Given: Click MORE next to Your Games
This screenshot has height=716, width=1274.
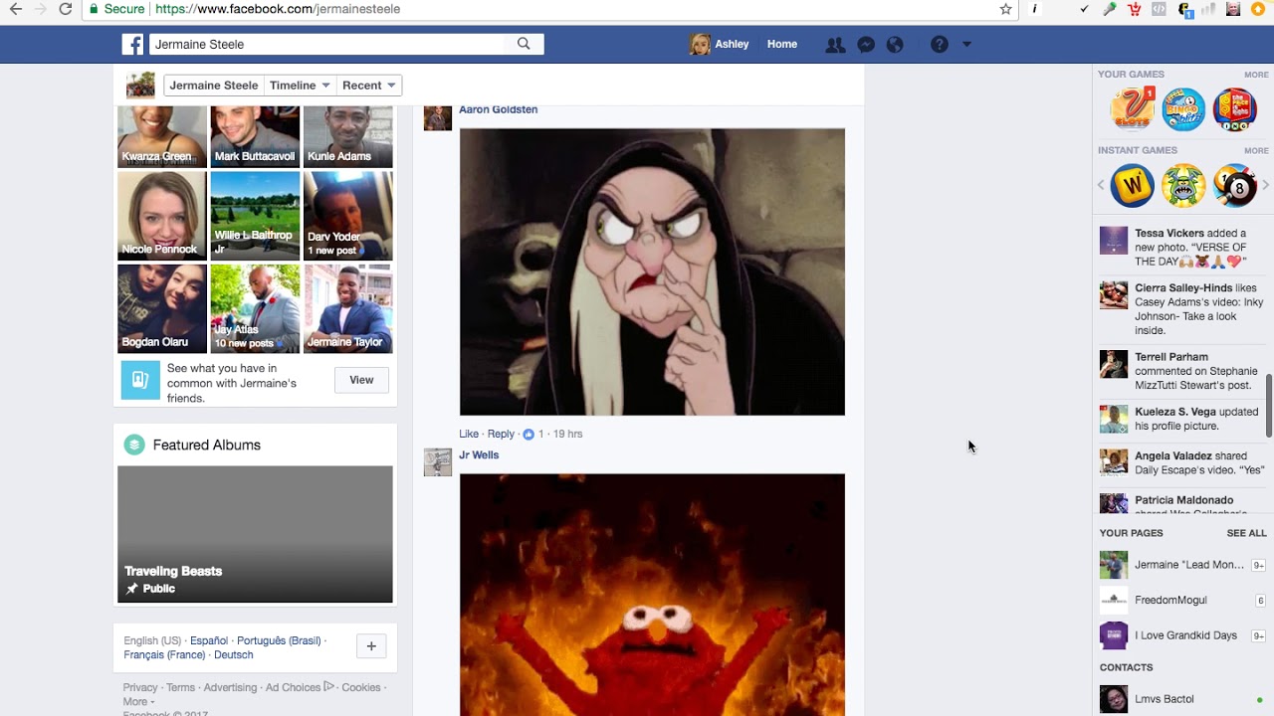Looking at the screenshot, I should coord(1256,75).
